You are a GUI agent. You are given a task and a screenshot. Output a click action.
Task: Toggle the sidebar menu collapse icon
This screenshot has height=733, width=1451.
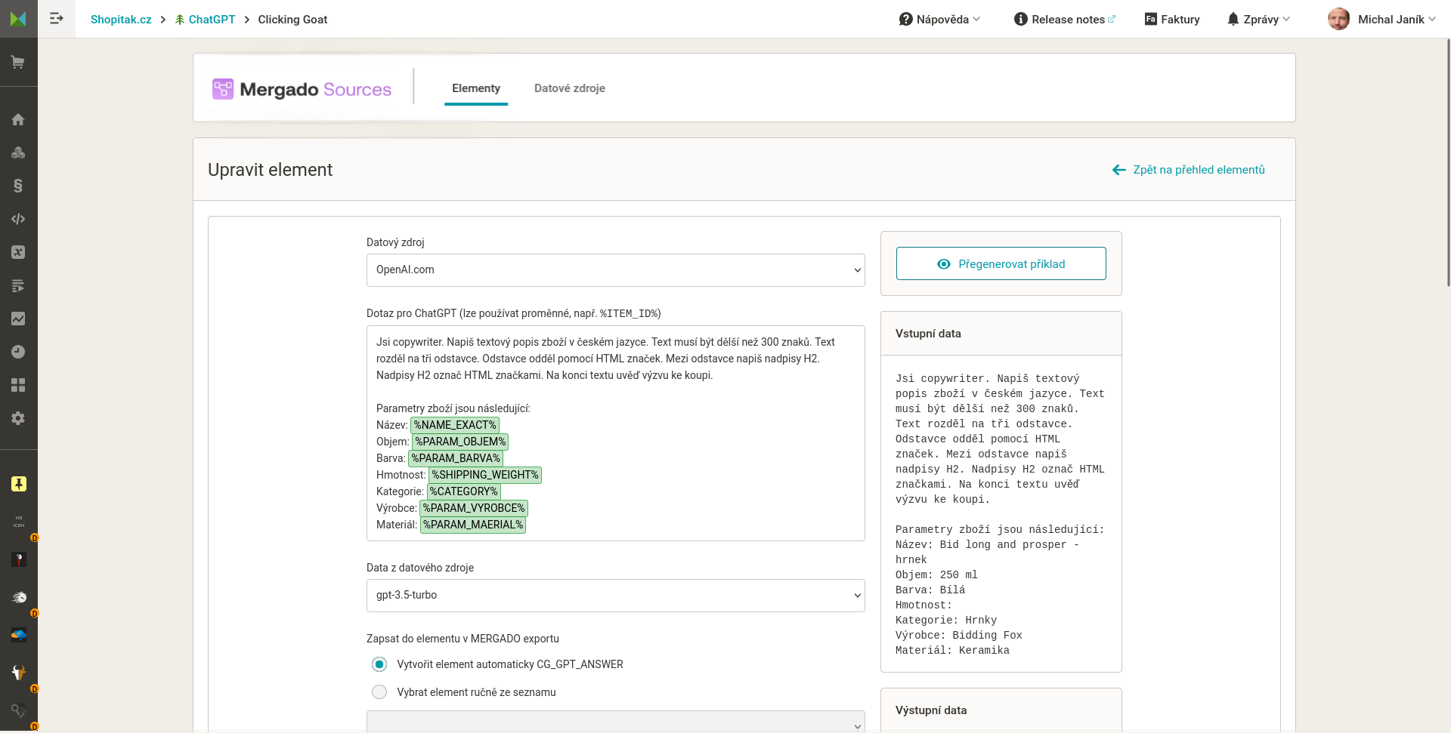coord(57,19)
